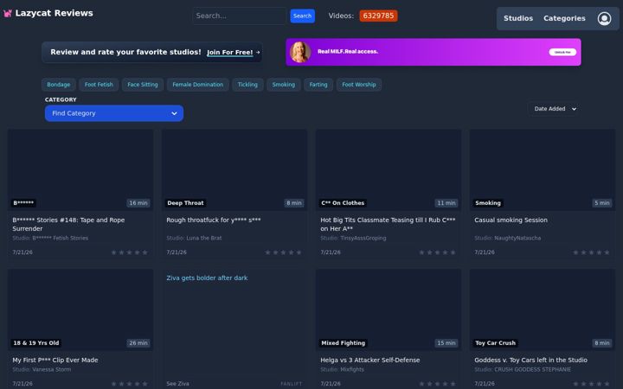The height and width of the screenshot is (389, 623).
Task: Rate My First Clip Ever Made five stars
Action: (x=145, y=384)
